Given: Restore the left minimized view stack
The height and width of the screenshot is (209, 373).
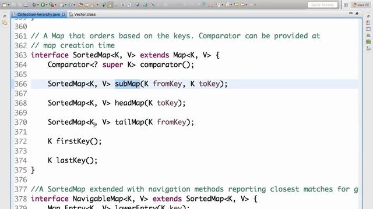Looking at the screenshot, I should (5, 16).
